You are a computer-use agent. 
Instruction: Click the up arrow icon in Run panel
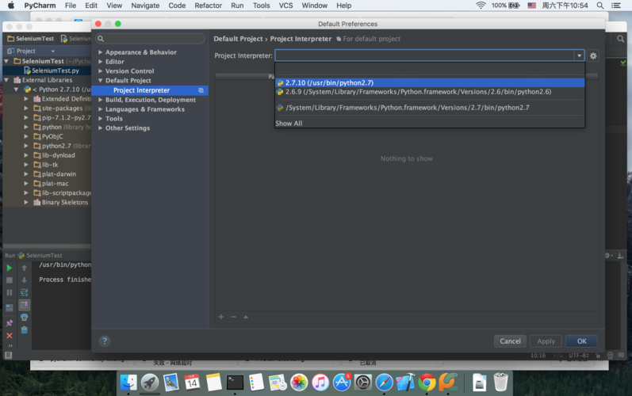(24, 268)
